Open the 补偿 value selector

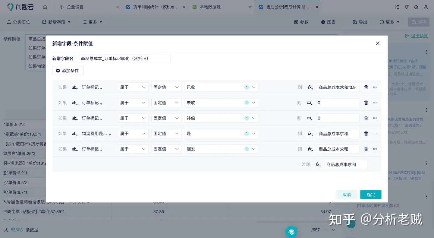click(x=221, y=118)
